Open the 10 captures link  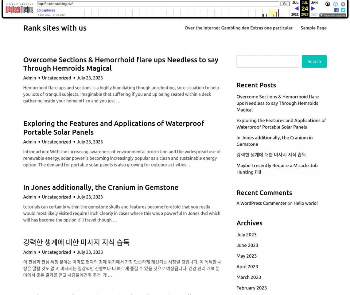[x=46, y=10]
